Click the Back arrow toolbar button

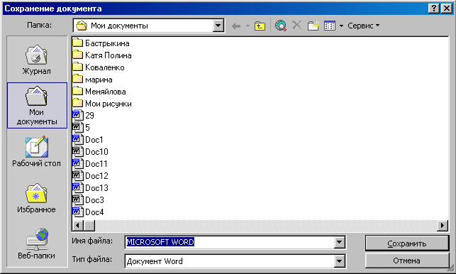[236, 26]
